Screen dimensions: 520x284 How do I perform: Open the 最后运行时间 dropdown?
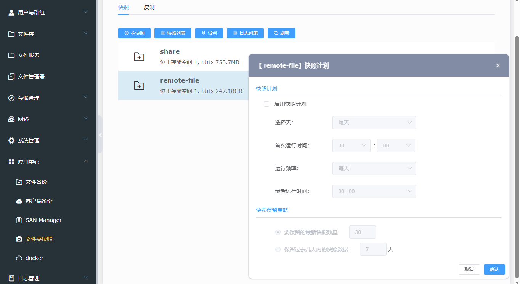pos(374,191)
